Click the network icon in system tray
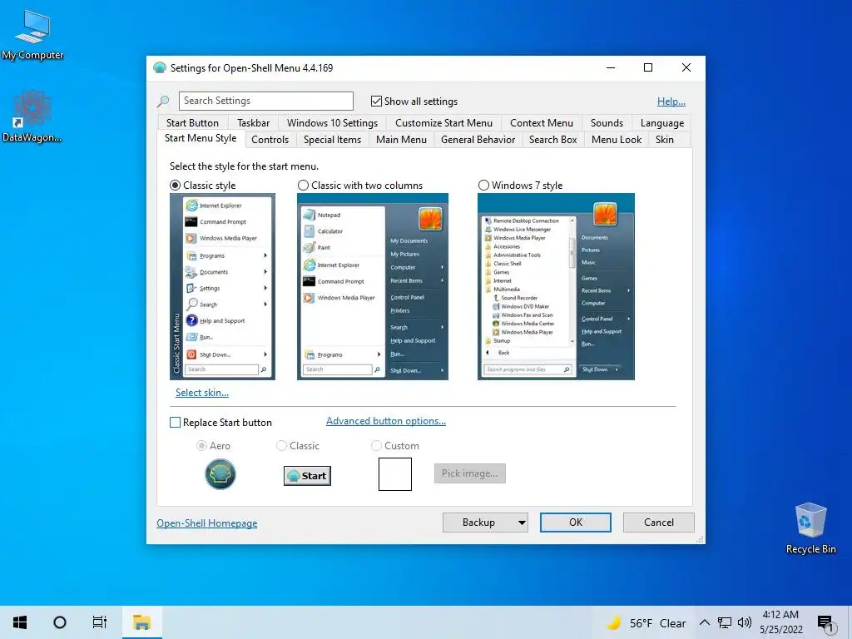852x639 pixels. click(725, 622)
